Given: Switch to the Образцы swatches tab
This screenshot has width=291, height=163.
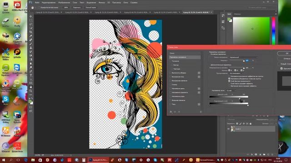Looking at the screenshot, I should pos(237,14).
